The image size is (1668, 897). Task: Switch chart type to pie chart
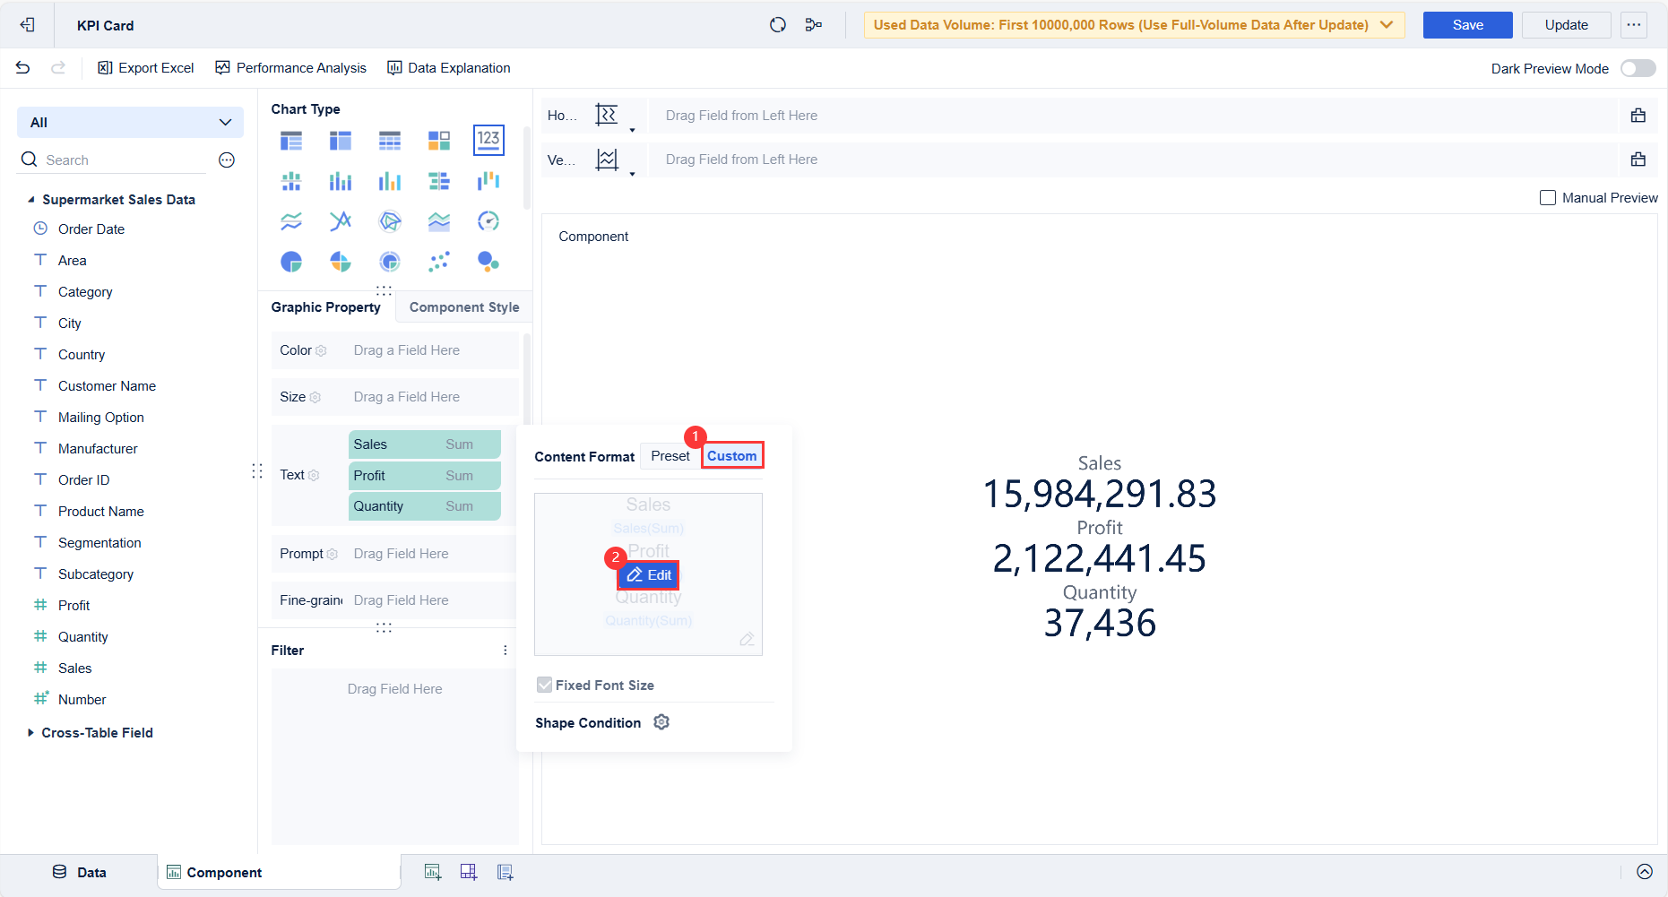pyautogui.click(x=290, y=261)
